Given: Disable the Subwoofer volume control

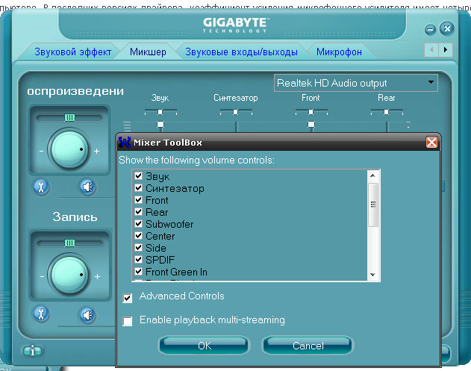Looking at the screenshot, I should click(x=139, y=223).
